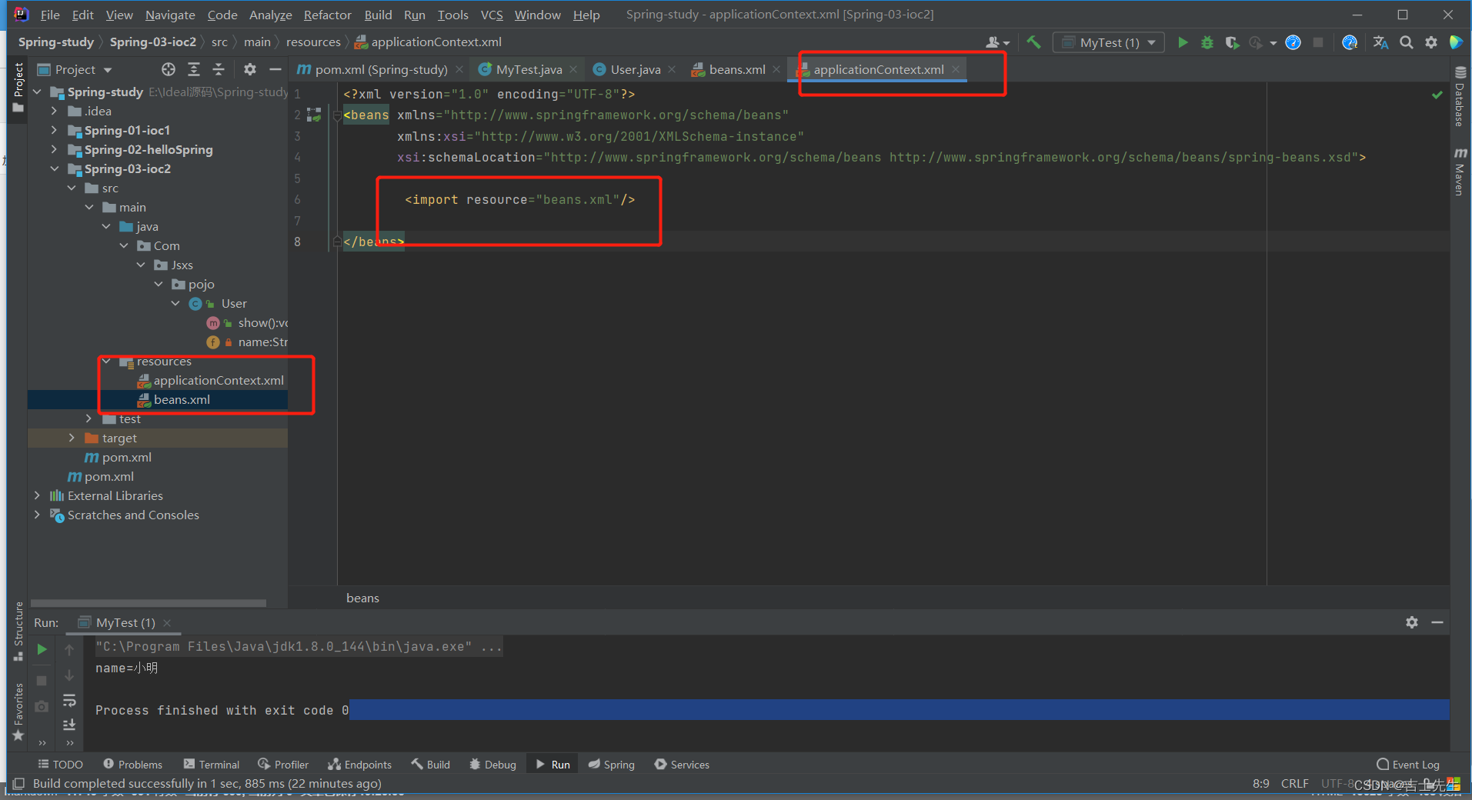
Task: Expand the target folder node
Action: pyautogui.click(x=72, y=438)
